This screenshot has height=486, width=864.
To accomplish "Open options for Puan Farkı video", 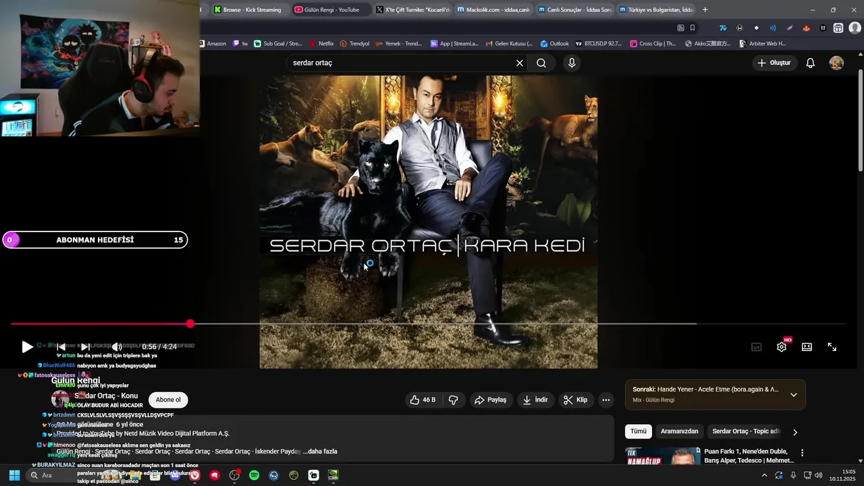I will pyautogui.click(x=802, y=453).
